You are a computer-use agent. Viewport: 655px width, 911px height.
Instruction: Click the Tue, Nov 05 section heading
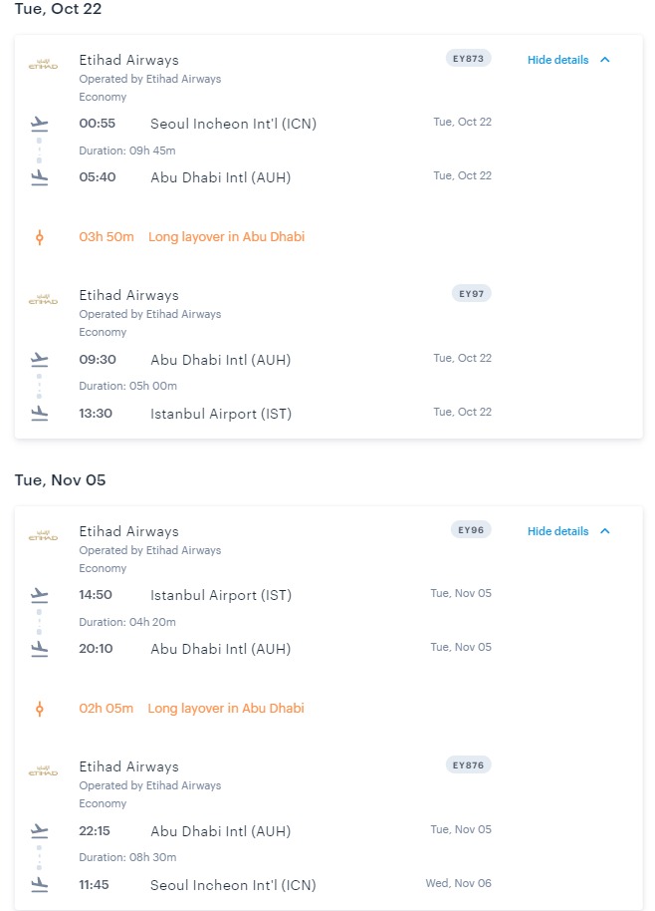60,480
